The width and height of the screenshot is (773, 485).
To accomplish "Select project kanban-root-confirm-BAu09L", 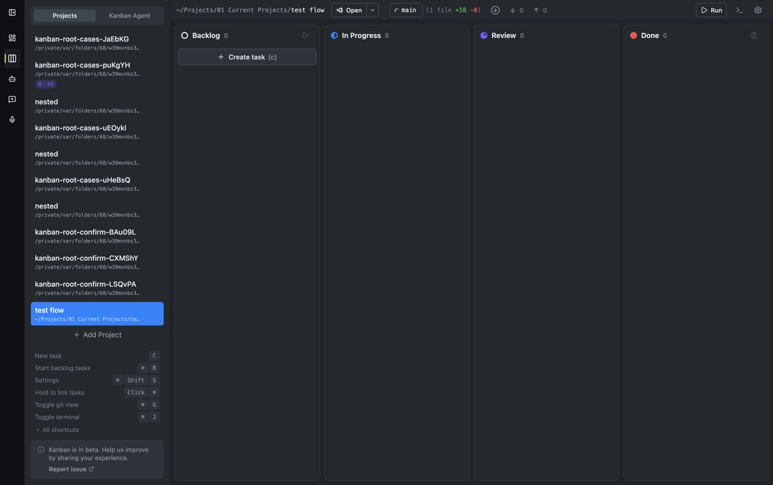I will [97, 236].
